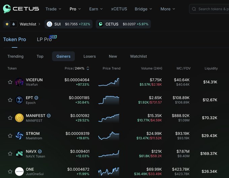Click the Volume (24H) column header
229x178 pixels.
coord(152,68)
